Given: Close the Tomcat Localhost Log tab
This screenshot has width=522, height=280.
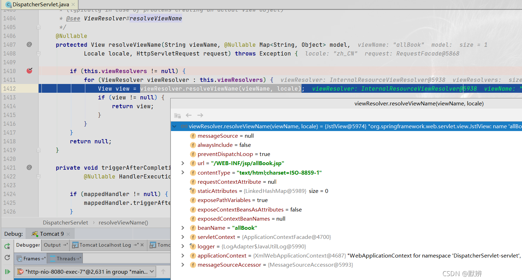Looking at the screenshot, I should pos(142,245).
